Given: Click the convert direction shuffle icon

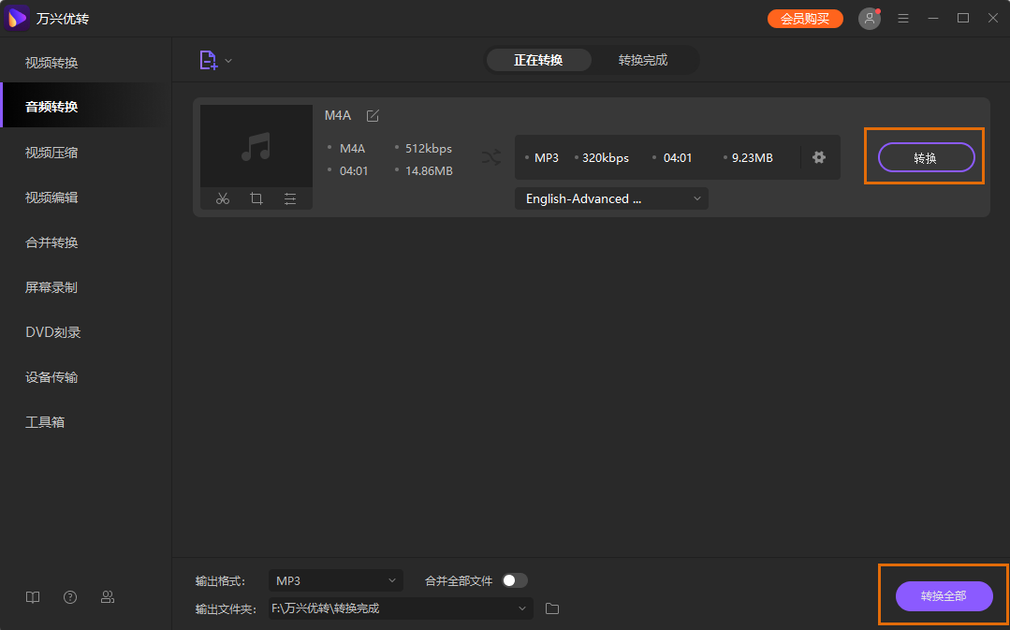Looking at the screenshot, I should coord(491,157).
